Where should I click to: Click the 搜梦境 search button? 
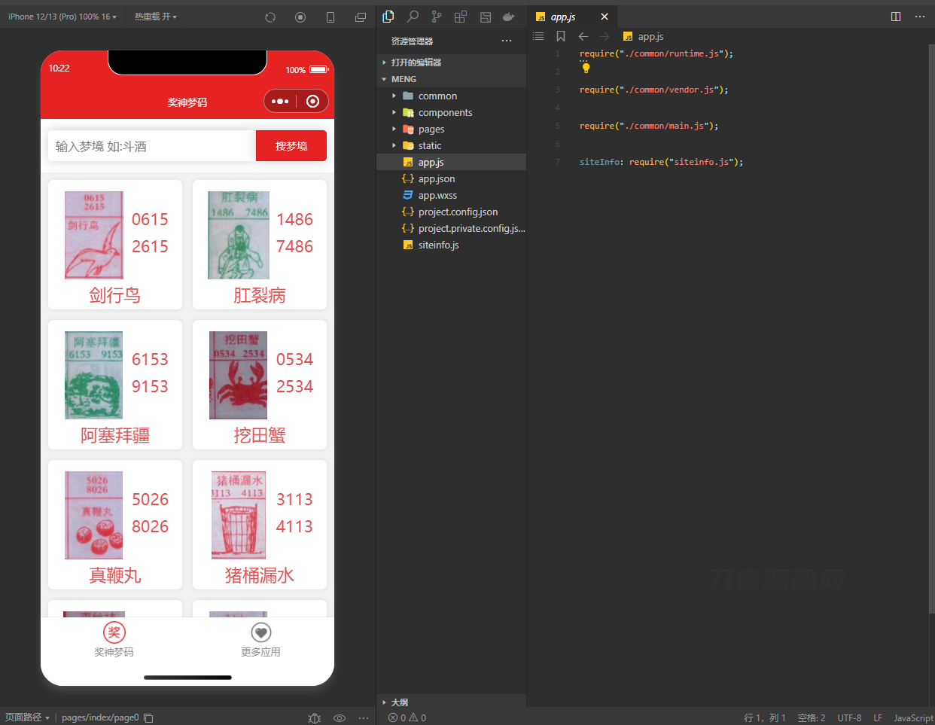(291, 146)
